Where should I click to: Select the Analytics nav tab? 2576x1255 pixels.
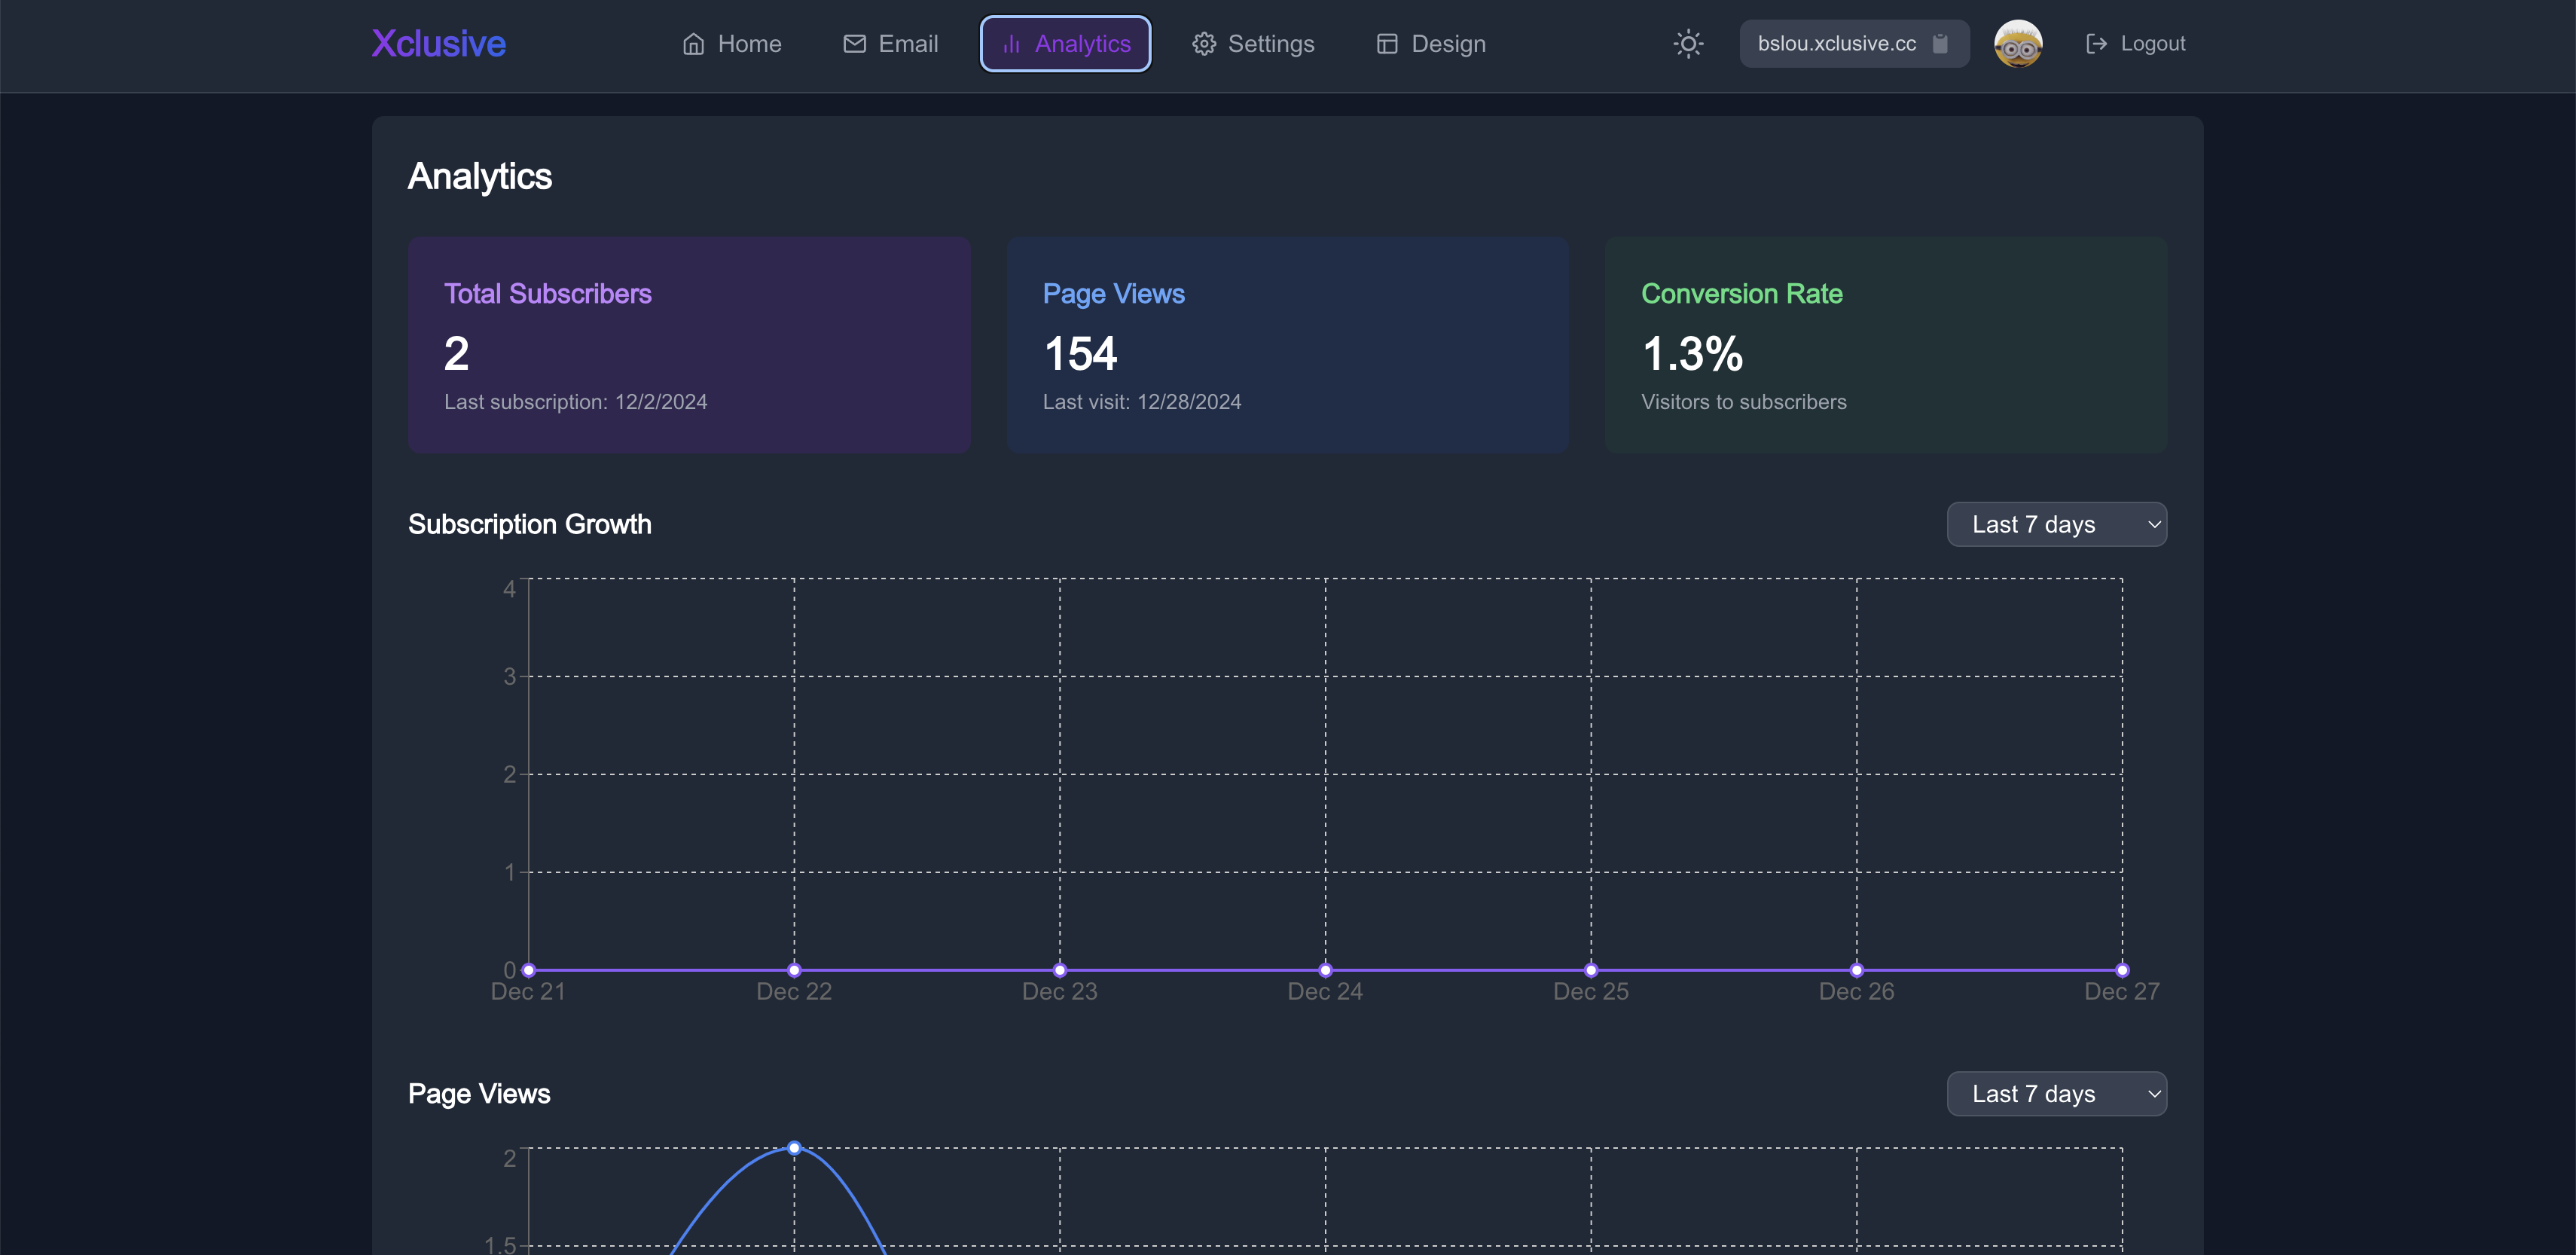click(1065, 44)
